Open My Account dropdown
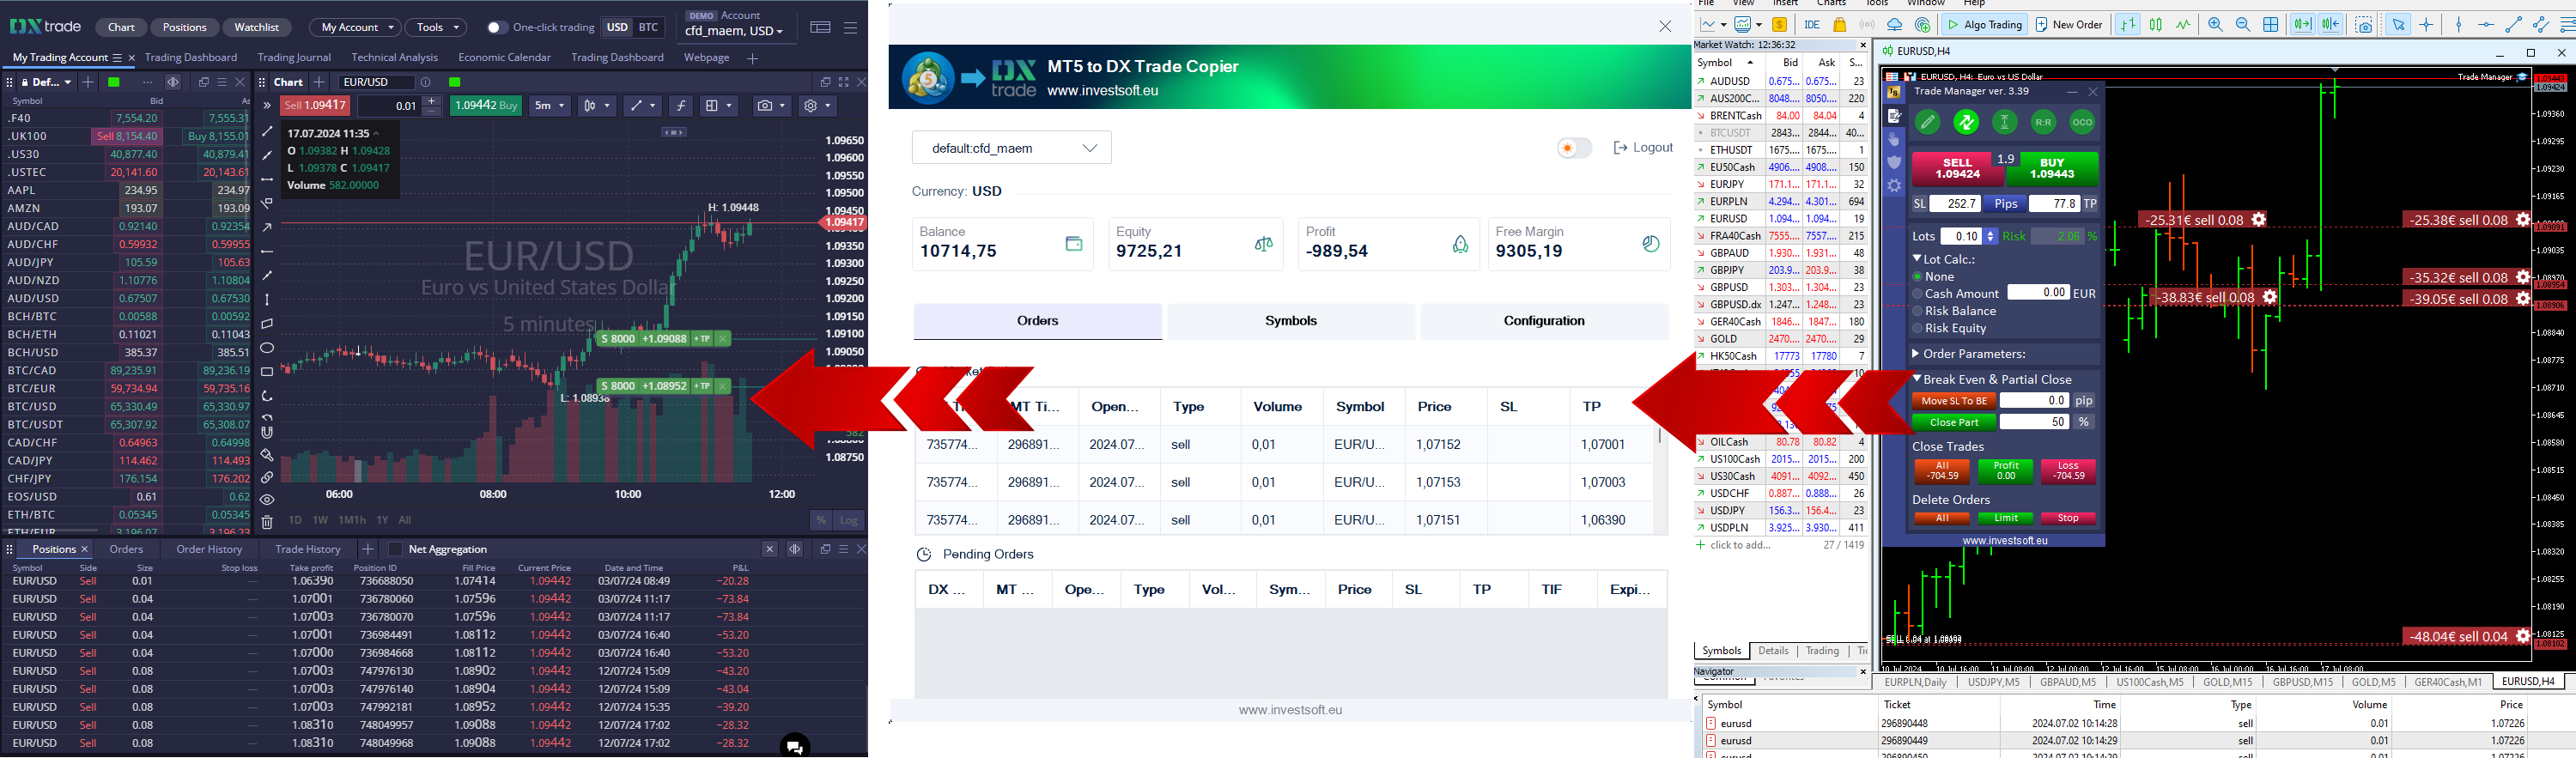2576x758 pixels. [x=355, y=28]
